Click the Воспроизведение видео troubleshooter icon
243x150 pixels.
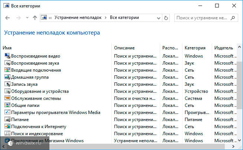pos(7,56)
